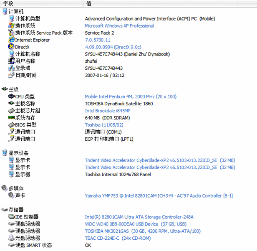Image resolution: width=257 pixels, height=251 pixels.
Task: Click the Service Pack 版本 icon
Action: tap(11, 33)
